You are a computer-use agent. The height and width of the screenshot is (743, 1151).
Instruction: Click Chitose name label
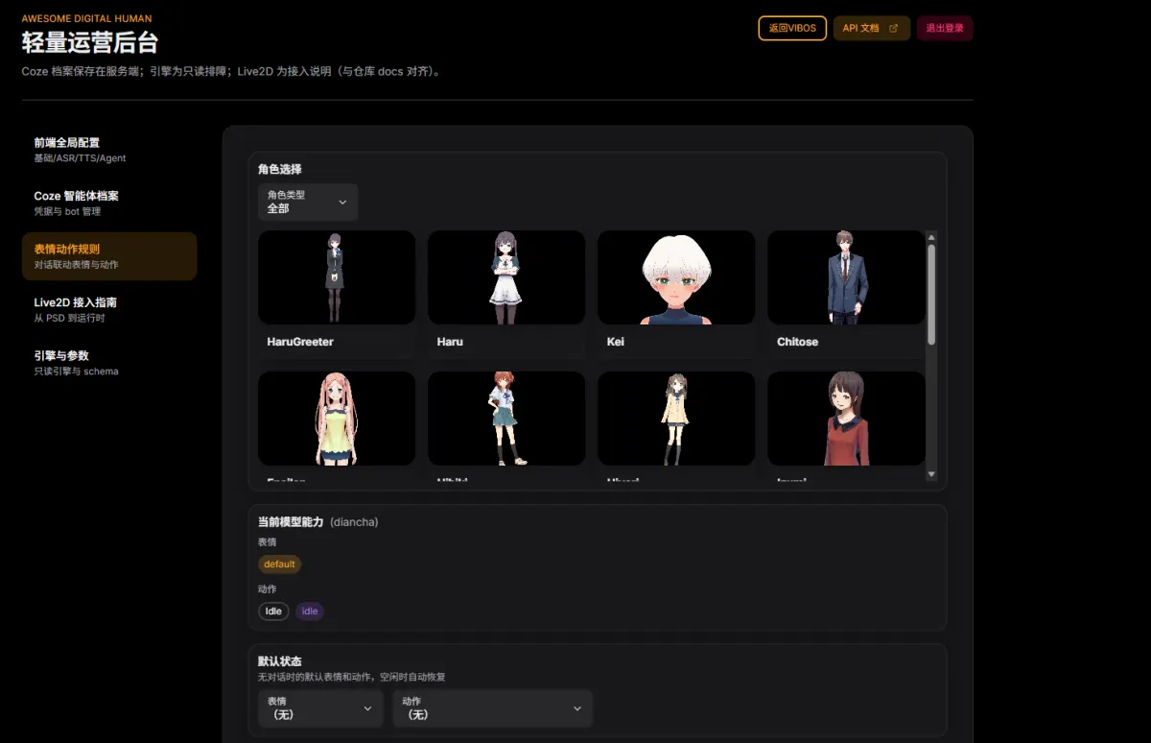pos(798,342)
